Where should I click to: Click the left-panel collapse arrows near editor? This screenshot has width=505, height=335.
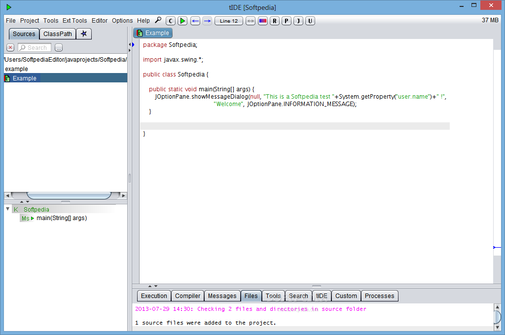coord(130,47)
